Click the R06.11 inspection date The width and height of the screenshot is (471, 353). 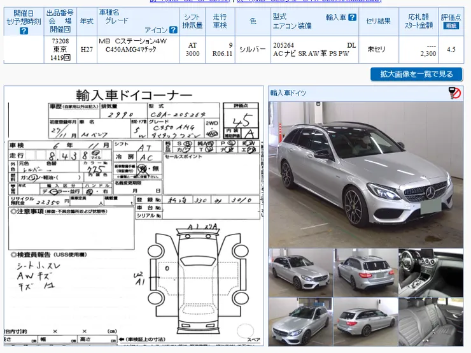222,54
